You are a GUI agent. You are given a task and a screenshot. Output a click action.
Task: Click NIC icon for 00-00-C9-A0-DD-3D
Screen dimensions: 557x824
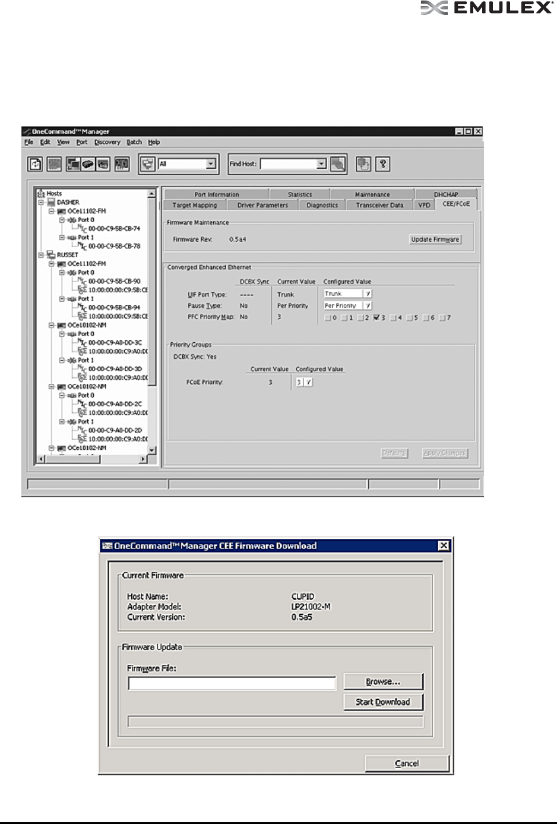(x=83, y=369)
